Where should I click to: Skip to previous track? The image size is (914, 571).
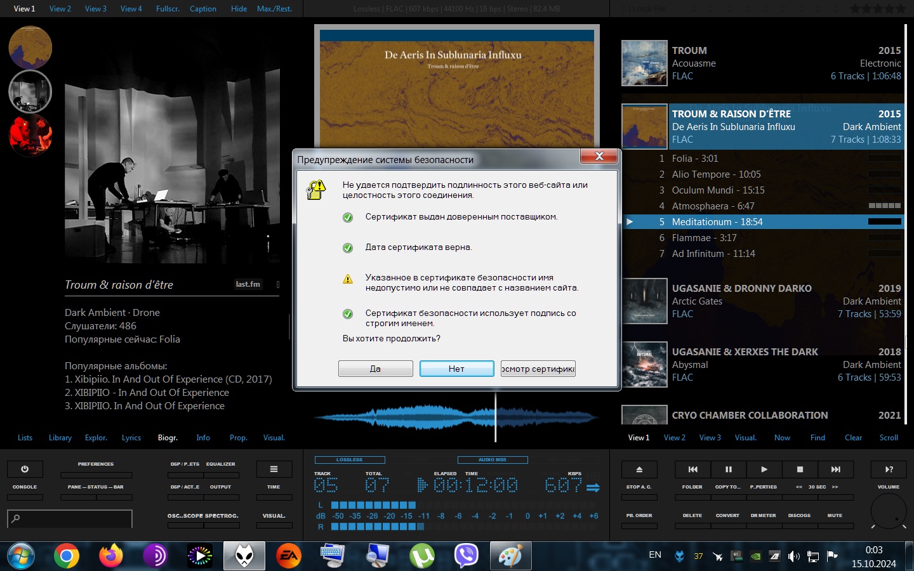tap(692, 469)
